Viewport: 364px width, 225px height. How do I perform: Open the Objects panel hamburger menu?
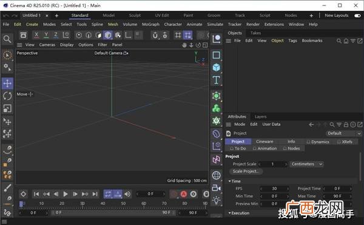click(x=229, y=41)
